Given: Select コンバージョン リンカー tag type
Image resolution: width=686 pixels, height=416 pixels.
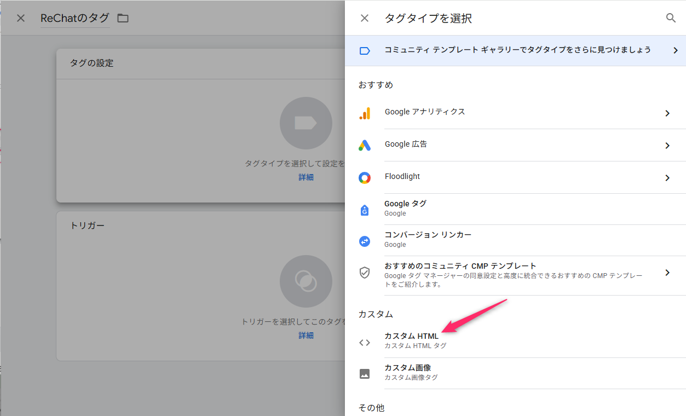Looking at the screenshot, I should coord(515,240).
